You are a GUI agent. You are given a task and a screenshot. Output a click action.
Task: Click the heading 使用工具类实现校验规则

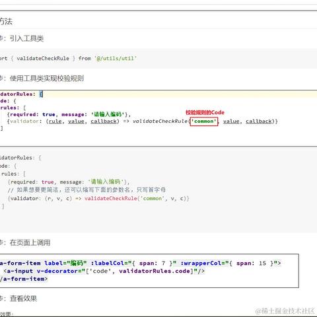coord(47,78)
